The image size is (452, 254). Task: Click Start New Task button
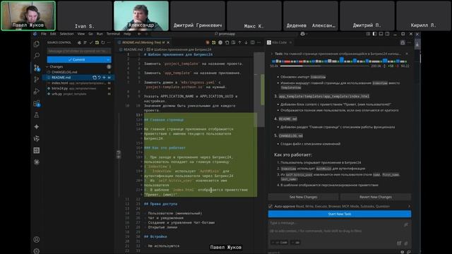click(x=340, y=214)
